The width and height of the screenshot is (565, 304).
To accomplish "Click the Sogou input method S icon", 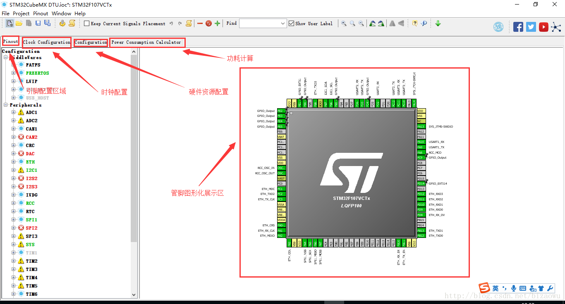I will tap(484, 288).
